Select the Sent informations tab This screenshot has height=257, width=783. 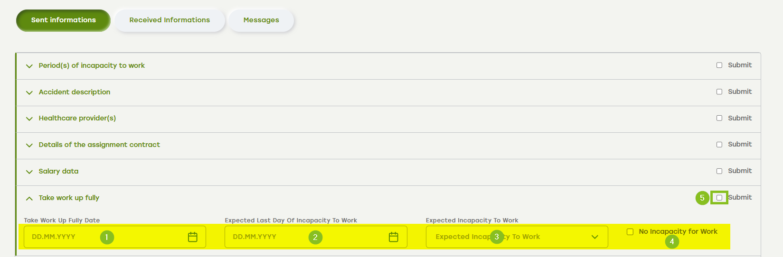63,20
